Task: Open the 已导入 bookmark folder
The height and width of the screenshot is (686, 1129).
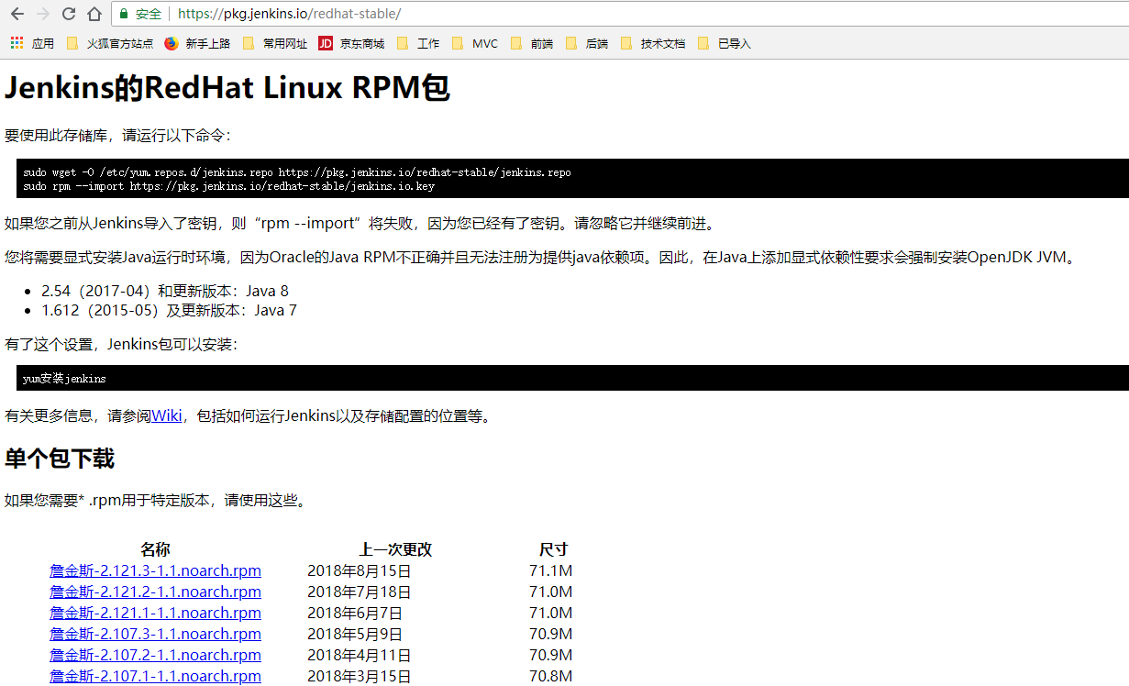Action: click(x=724, y=43)
